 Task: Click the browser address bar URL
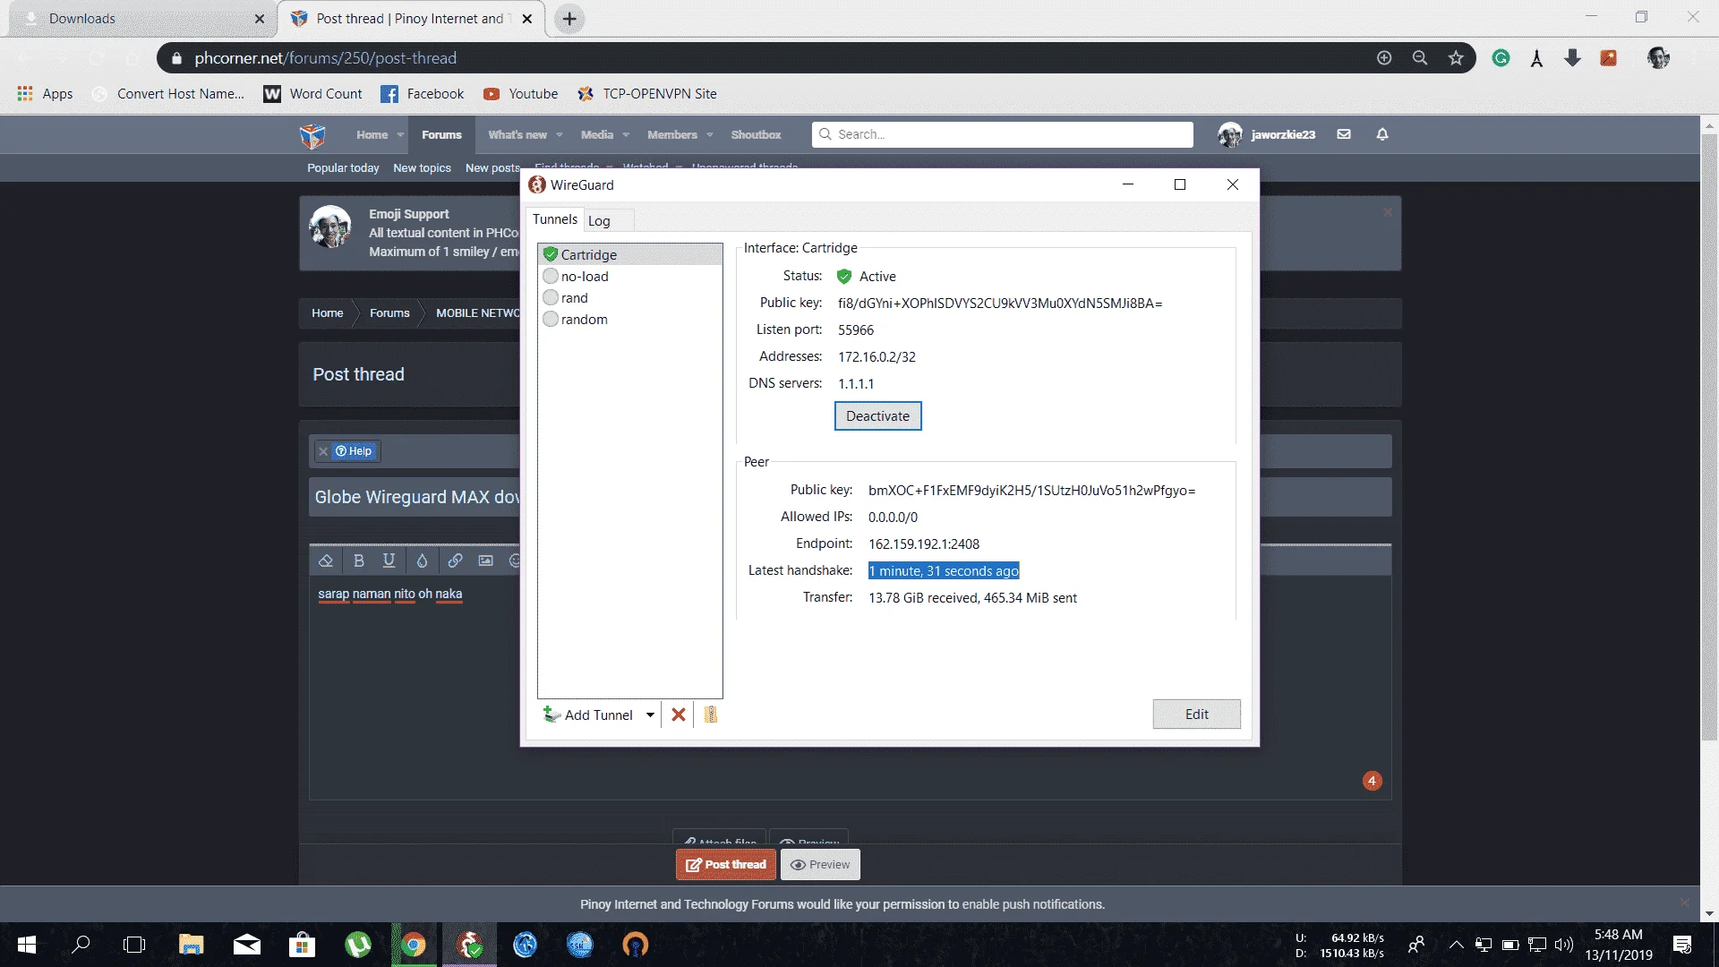[325, 58]
